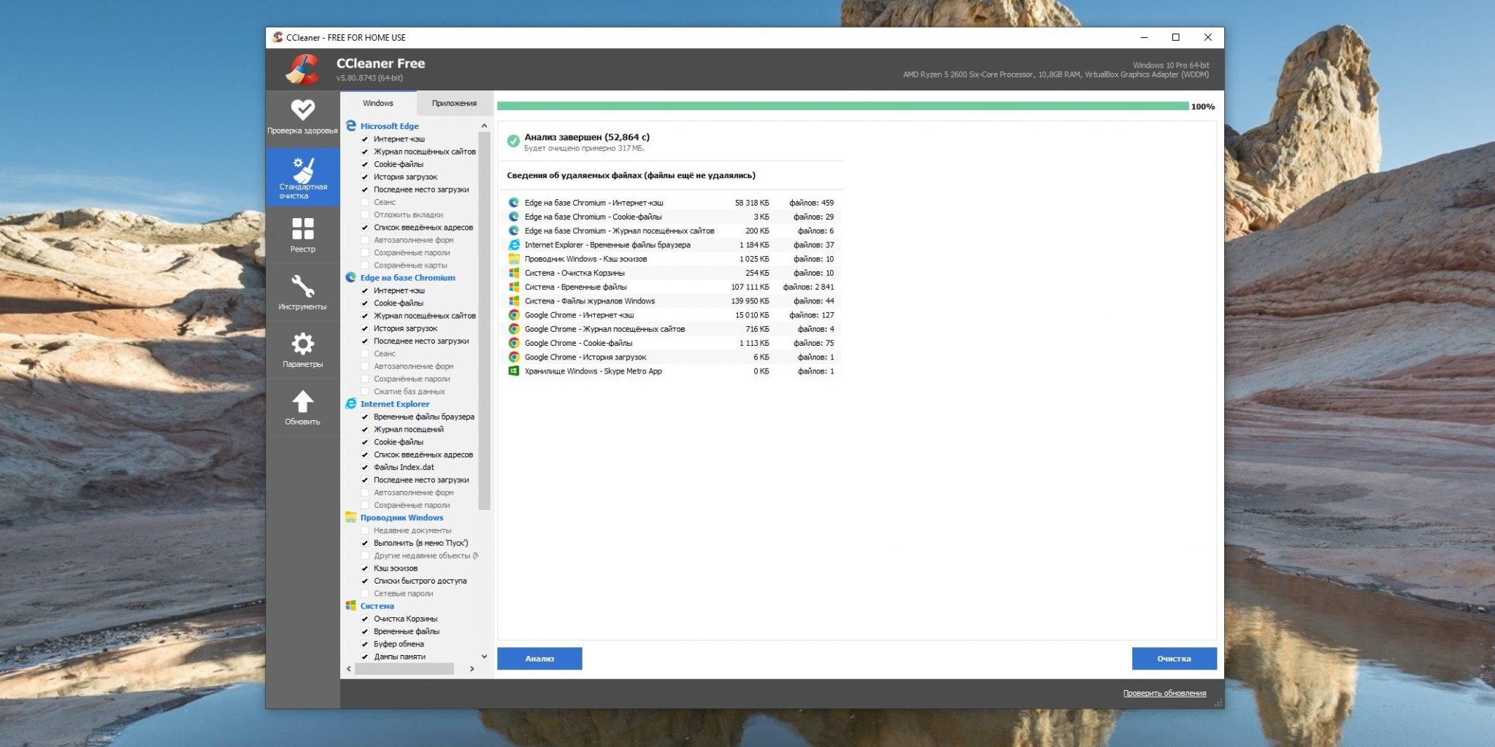Image resolution: width=1495 pixels, height=747 pixels.
Task: Click the CCleaner title bar app icon
Action: (x=277, y=37)
